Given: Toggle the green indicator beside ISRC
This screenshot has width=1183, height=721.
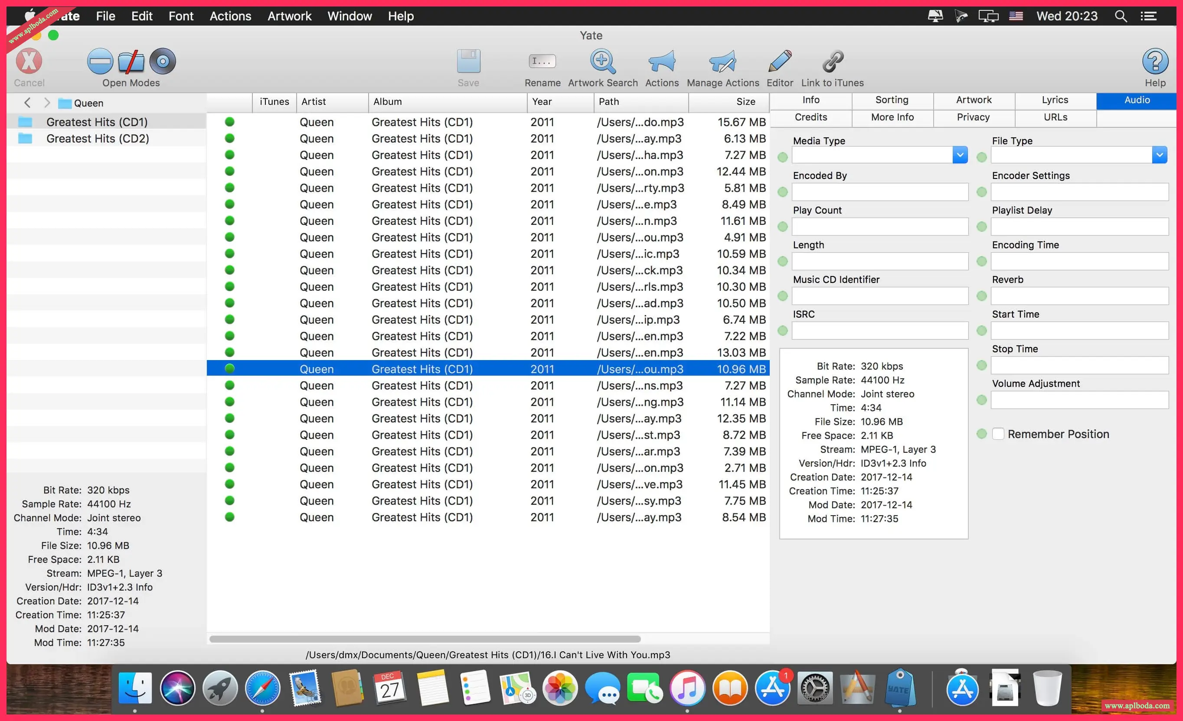Looking at the screenshot, I should [x=783, y=331].
